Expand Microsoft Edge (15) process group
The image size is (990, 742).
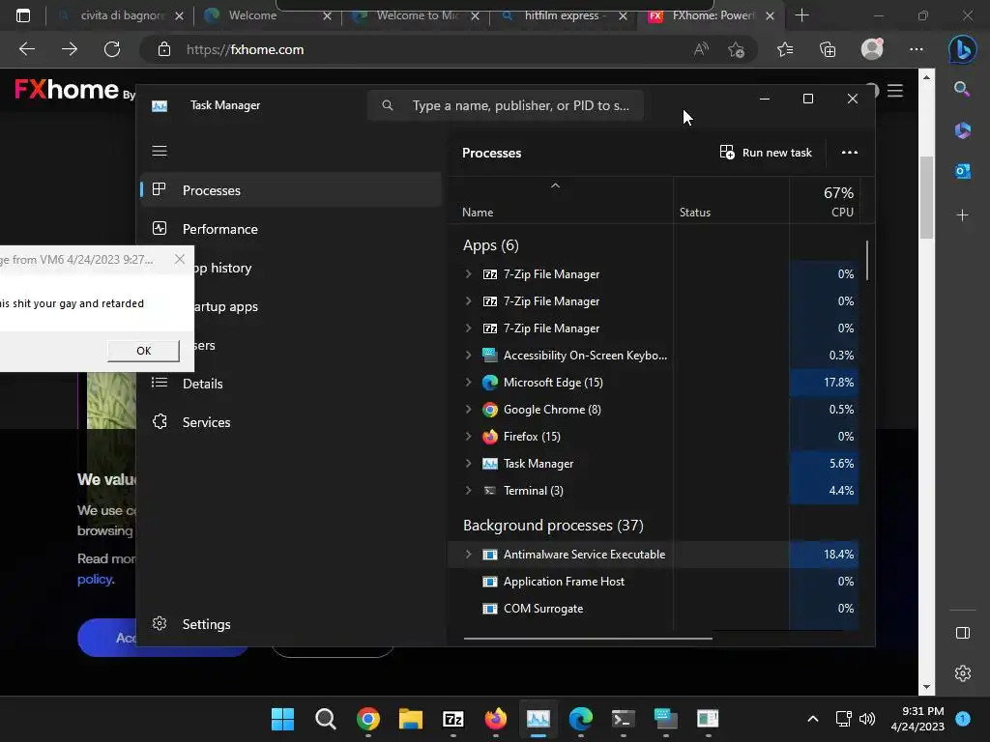pos(468,383)
